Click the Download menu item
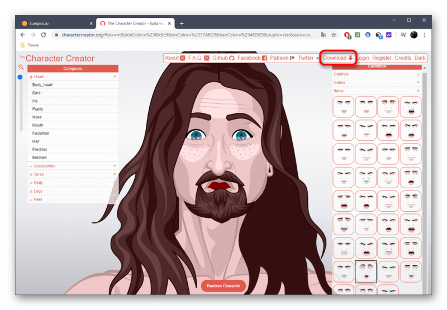Image resolution: width=447 pixels, height=310 pixels. coord(338,58)
